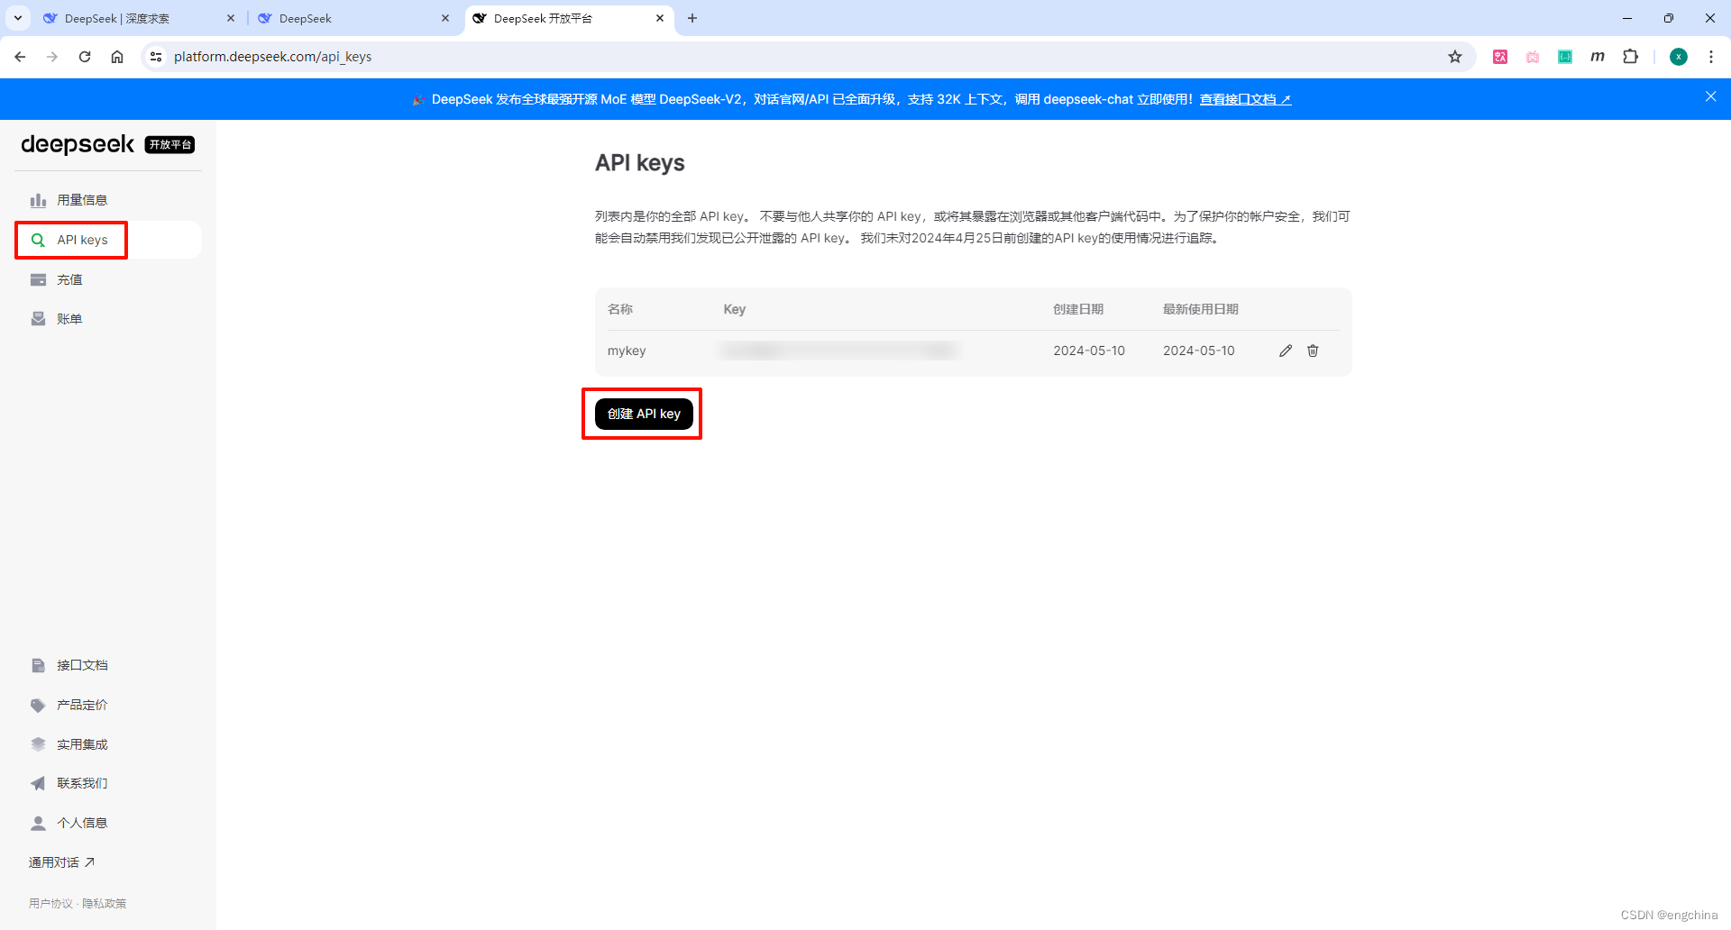Open 隐私政策 link in footer
1731x930 pixels.
click(105, 903)
